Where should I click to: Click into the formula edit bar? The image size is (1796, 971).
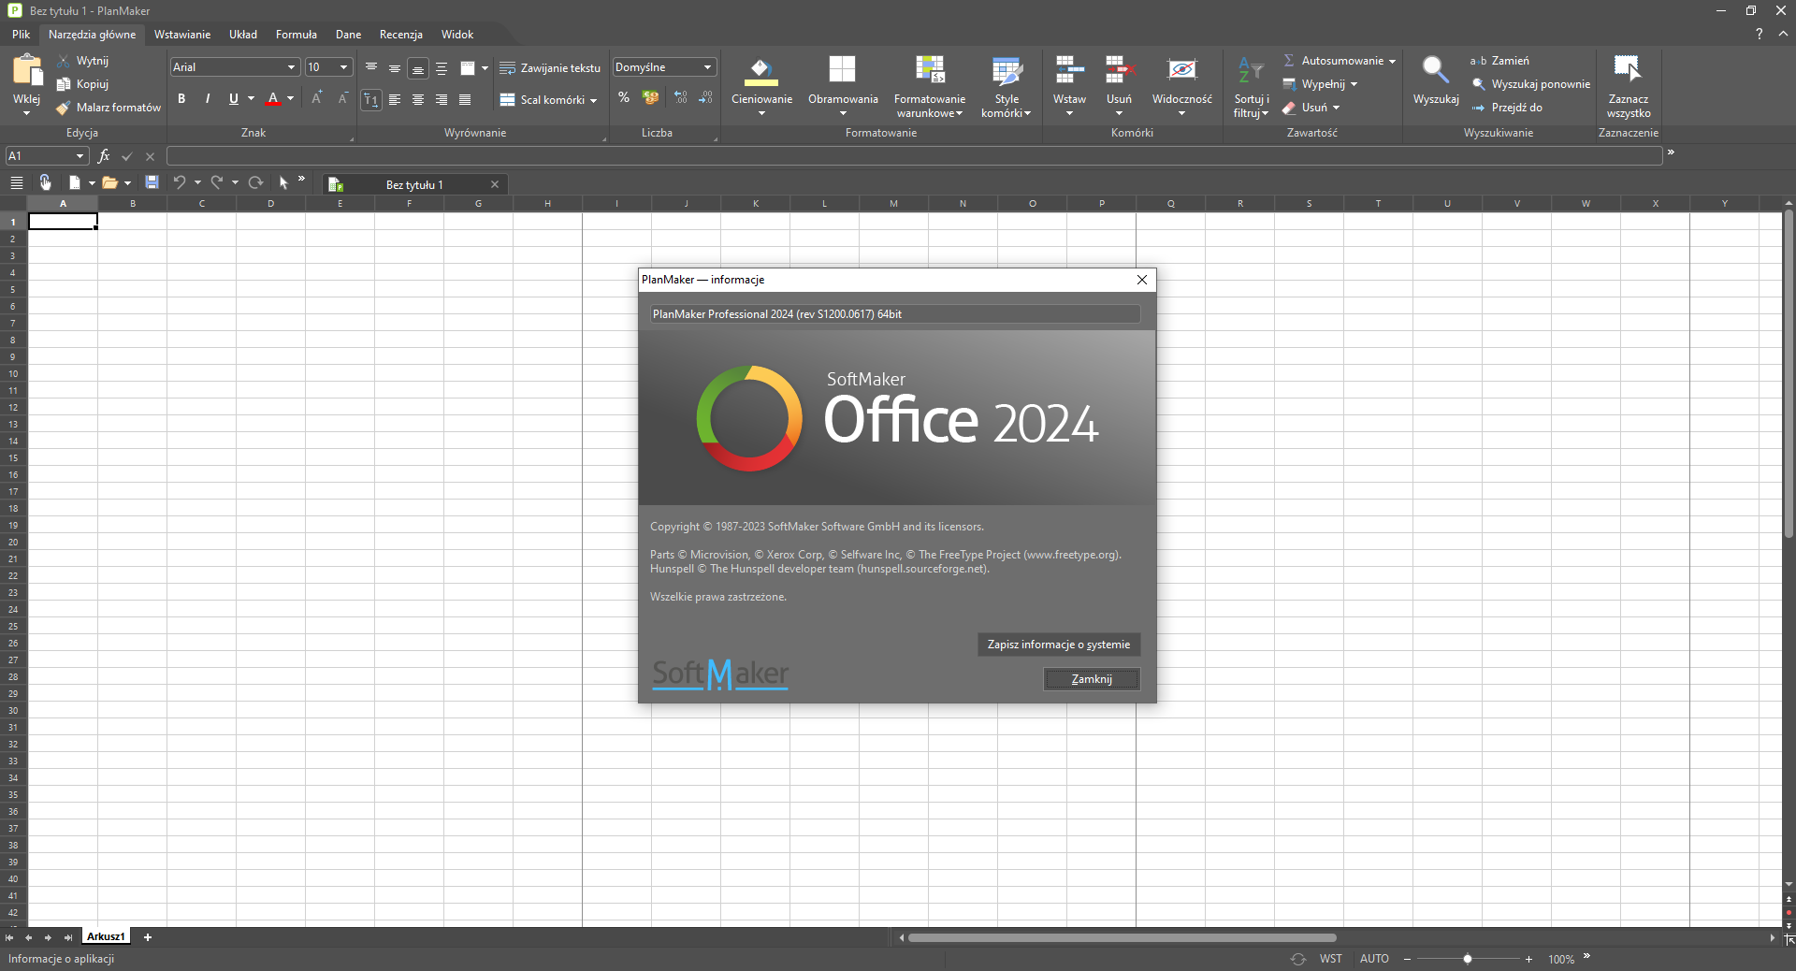914,156
